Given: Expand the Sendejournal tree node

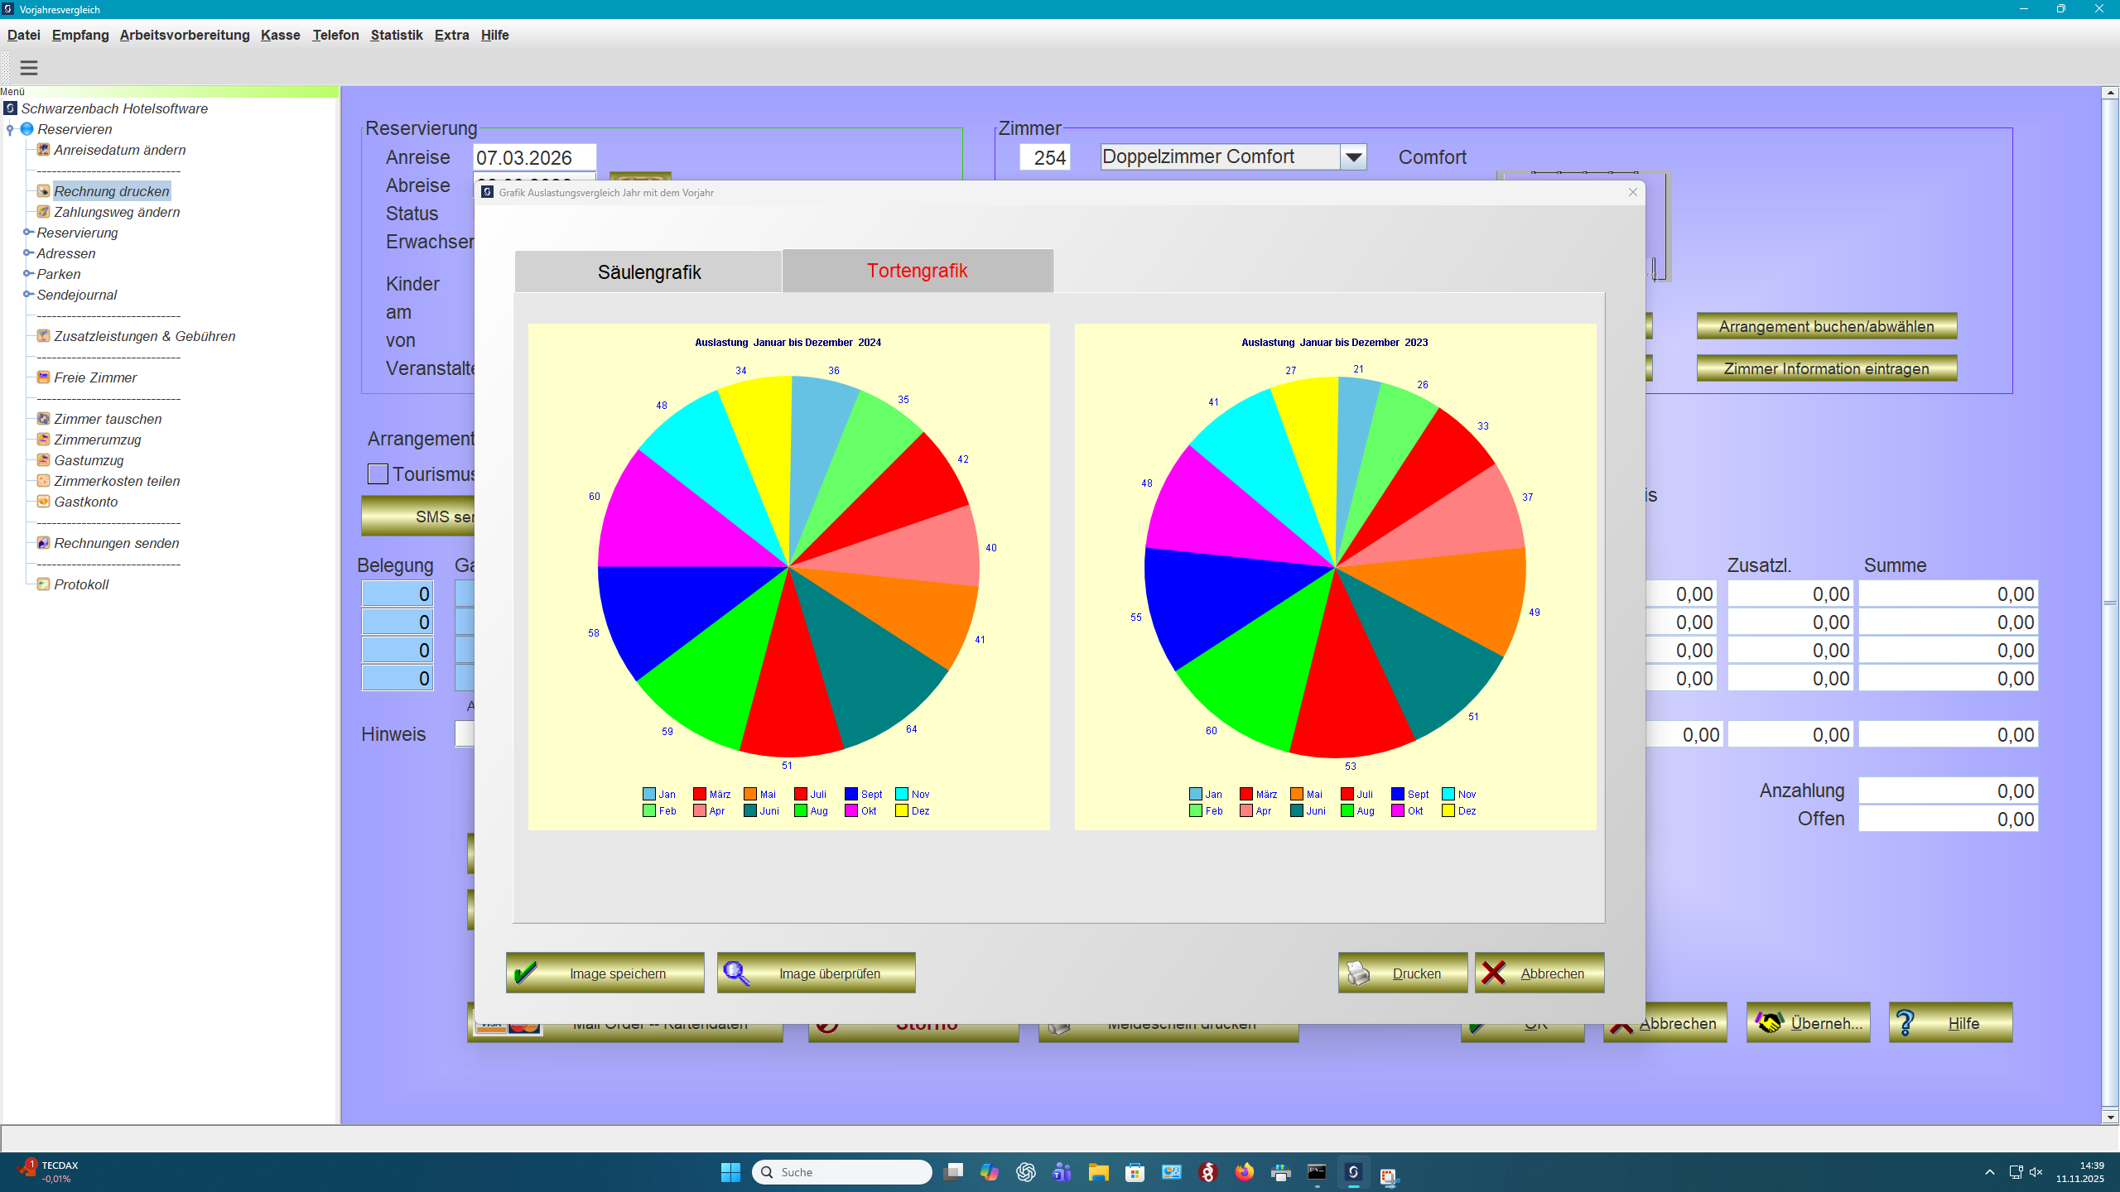Looking at the screenshot, I should 27,295.
